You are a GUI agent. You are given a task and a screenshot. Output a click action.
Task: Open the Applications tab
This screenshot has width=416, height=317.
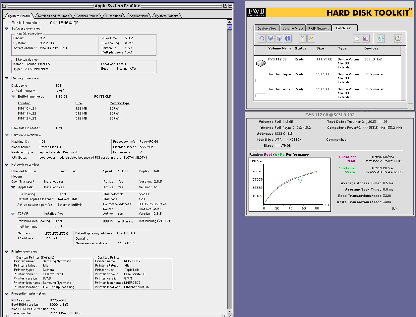click(139, 16)
